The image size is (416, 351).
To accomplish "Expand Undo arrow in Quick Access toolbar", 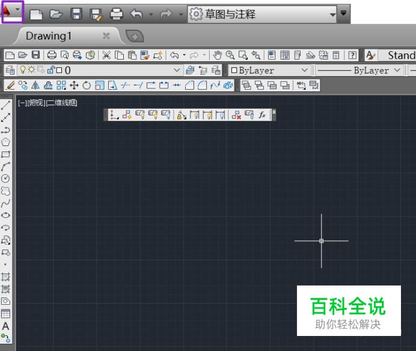I will point(151,14).
